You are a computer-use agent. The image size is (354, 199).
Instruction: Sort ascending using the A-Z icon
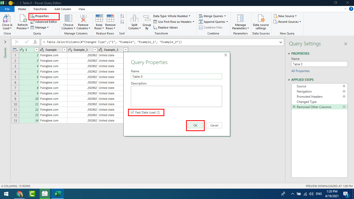[122, 16]
